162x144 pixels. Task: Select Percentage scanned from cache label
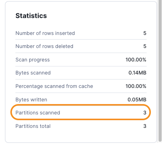[x=54, y=86]
